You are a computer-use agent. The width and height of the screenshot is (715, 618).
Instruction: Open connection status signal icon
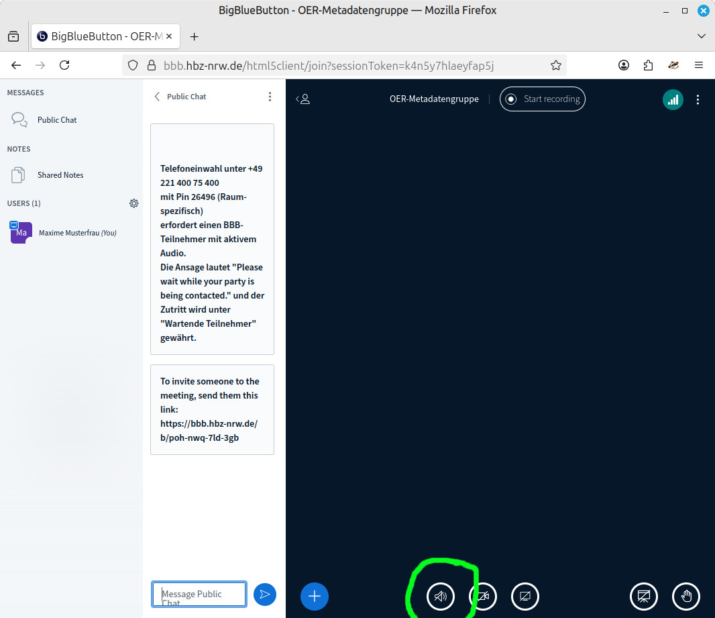pos(673,99)
